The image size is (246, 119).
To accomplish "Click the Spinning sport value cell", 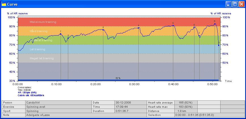I will [58, 111].
